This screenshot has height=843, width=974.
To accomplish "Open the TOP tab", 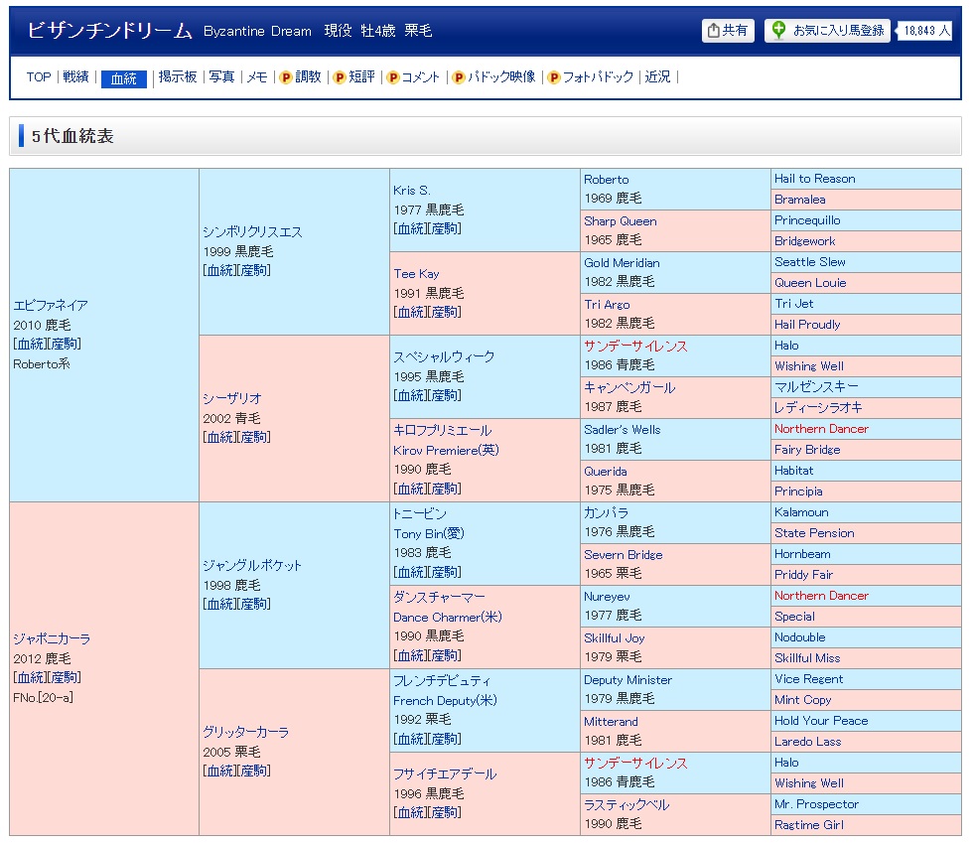I will point(39,77).
